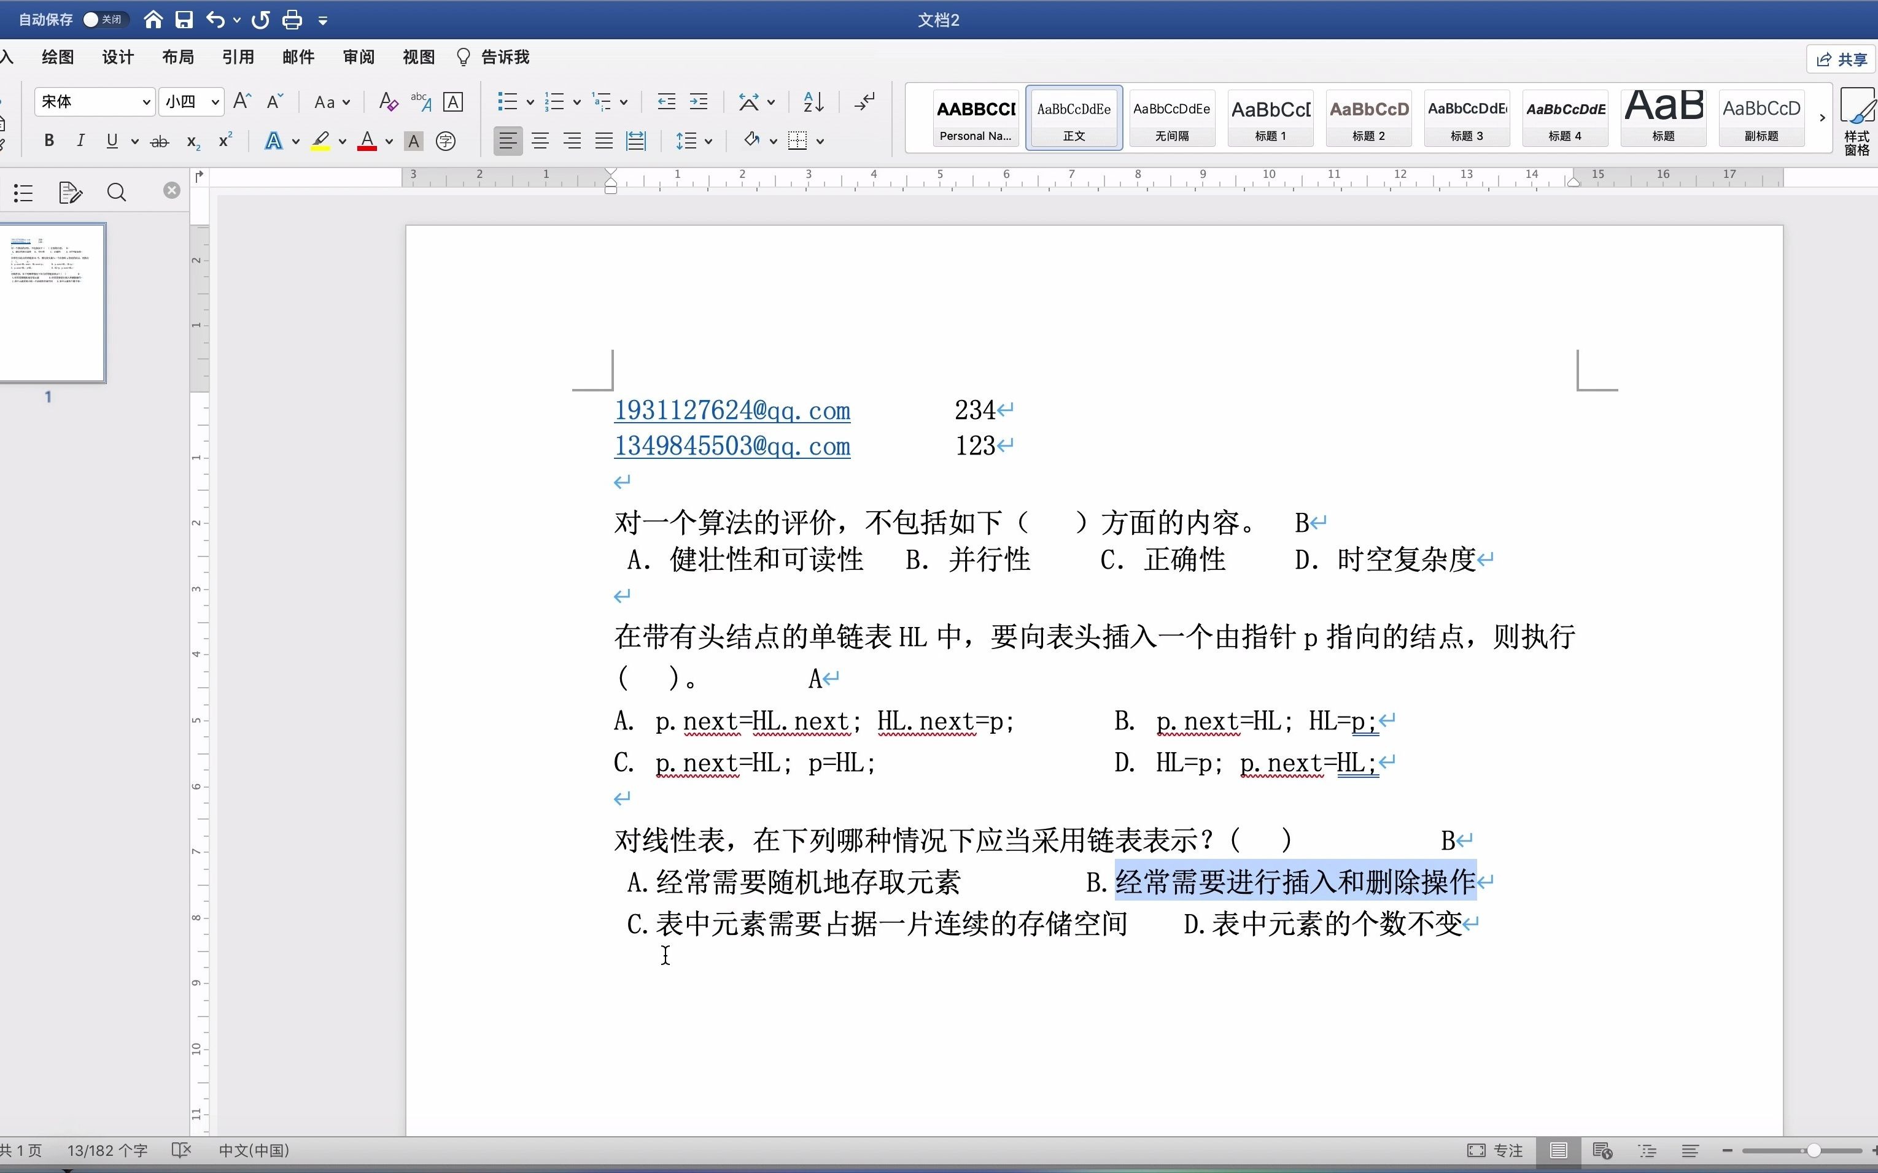Image resolution: width=1878 pixels, height=1173 pixels.
Task: Open the 布局 ribbon tab
Action: (x=178, y=56)
